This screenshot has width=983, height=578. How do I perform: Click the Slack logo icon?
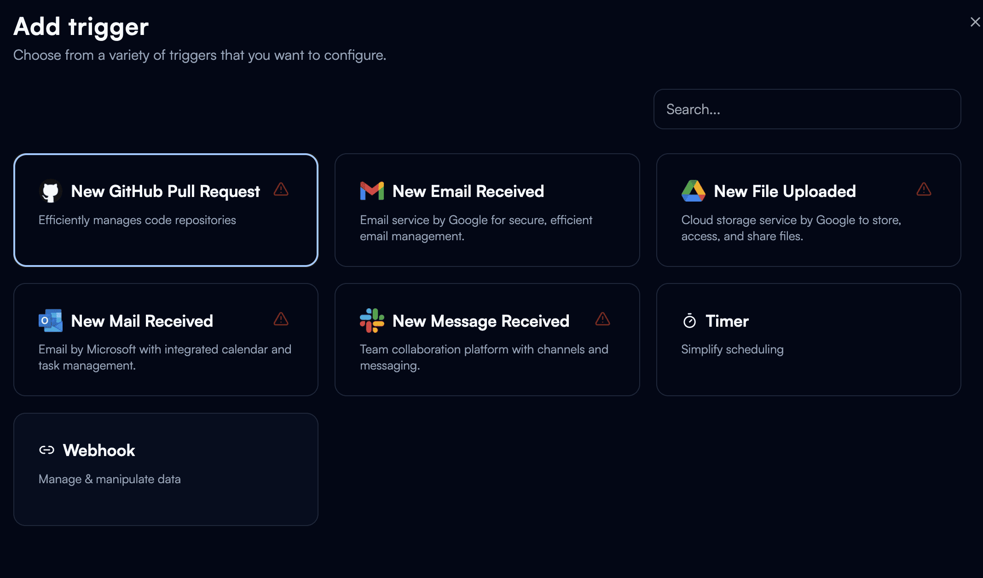372,321
